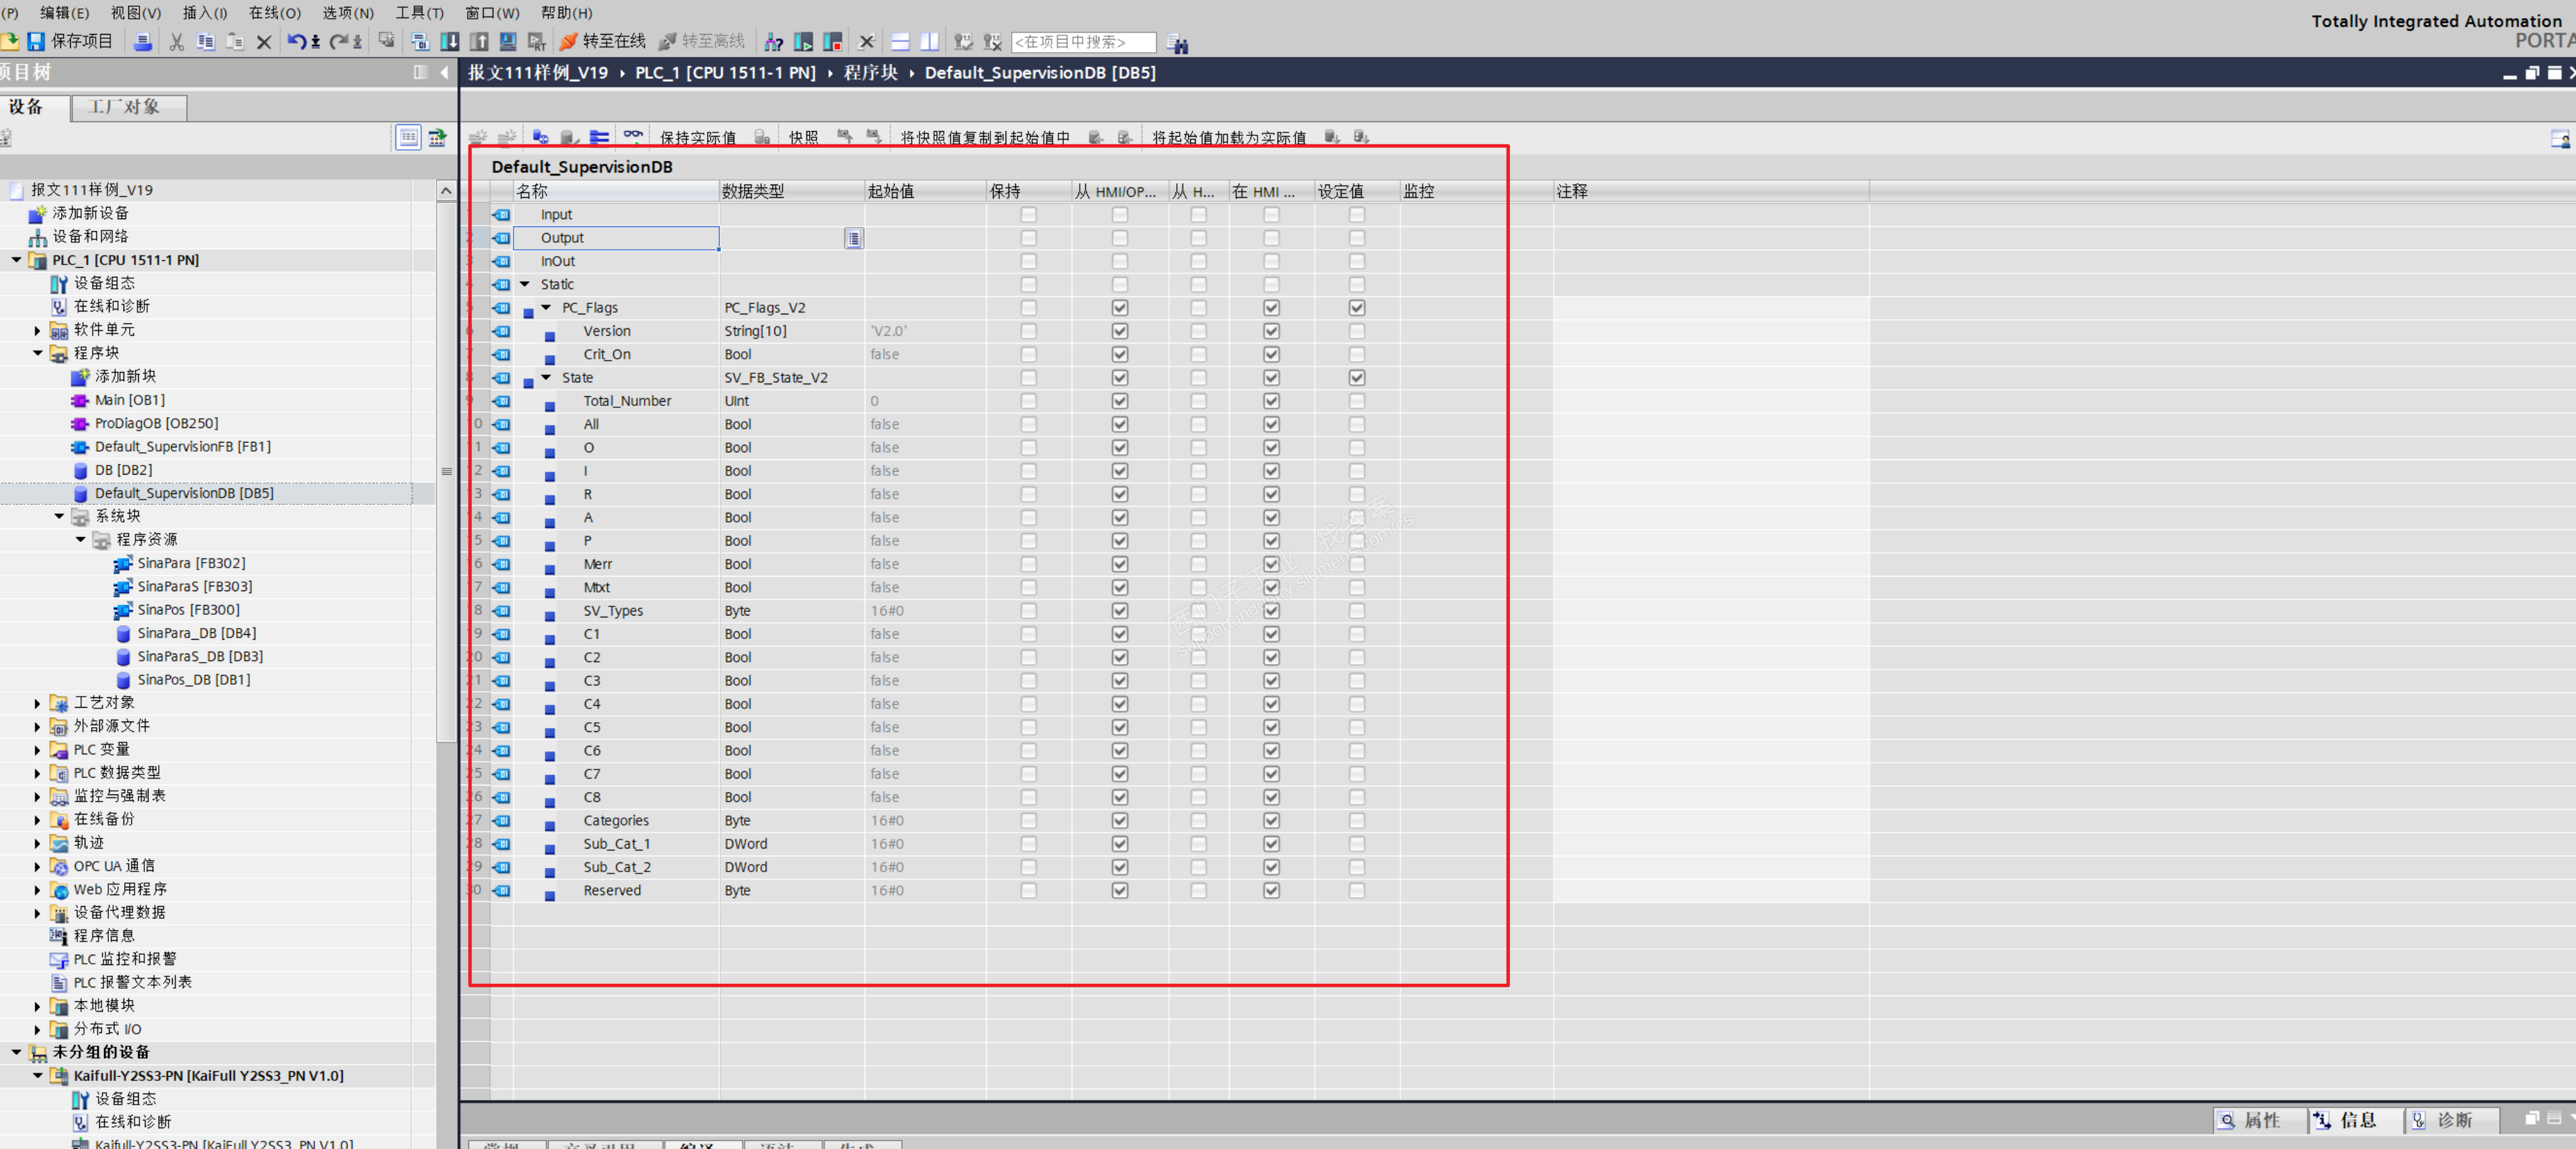
Task: Open the 在线(O) menu
Action: point(274,13)
